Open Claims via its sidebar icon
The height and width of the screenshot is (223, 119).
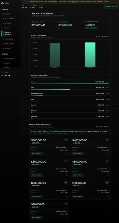pyautogui.click(x=4, y=63)
